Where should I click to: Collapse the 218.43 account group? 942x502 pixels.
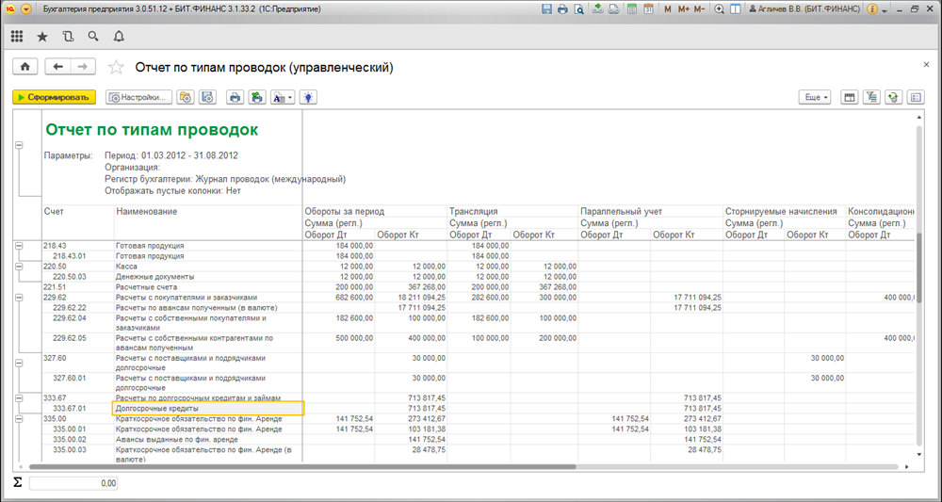[18, 246]
